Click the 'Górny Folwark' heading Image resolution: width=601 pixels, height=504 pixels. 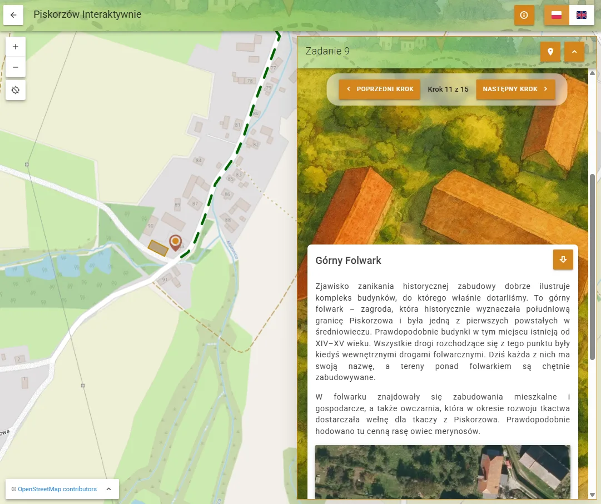pos(348,261)
